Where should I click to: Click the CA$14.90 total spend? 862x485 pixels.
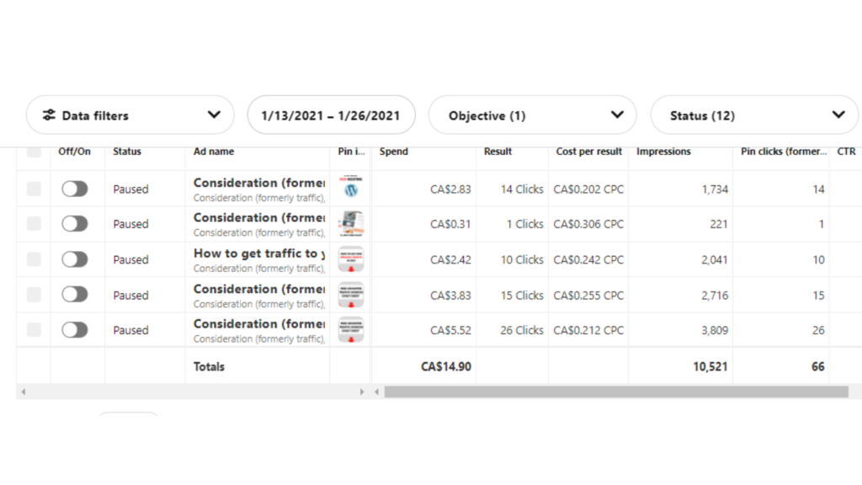click(x=446, y=367)
